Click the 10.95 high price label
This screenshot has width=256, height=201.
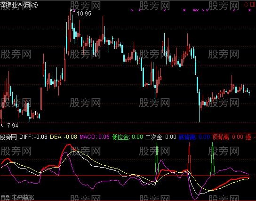click(84, 13)
